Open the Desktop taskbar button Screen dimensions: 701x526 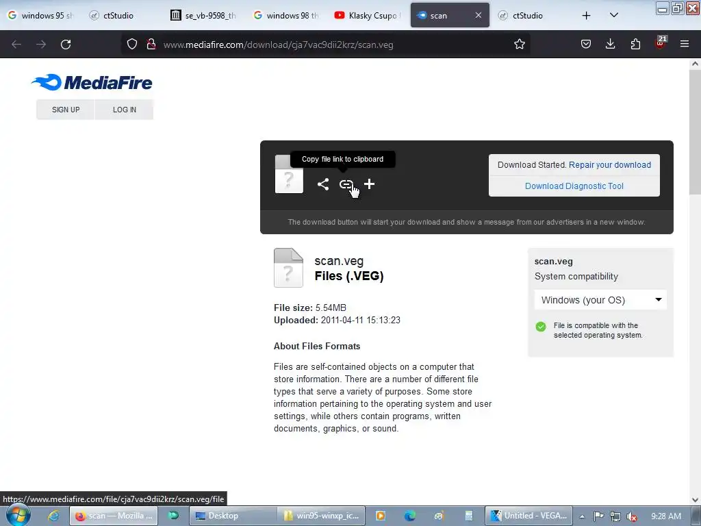point(233,516)
